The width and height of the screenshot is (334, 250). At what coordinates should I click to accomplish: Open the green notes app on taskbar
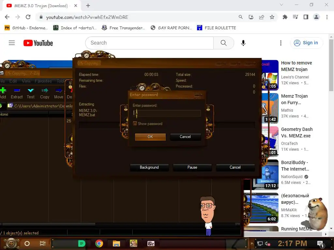(82, 243)
